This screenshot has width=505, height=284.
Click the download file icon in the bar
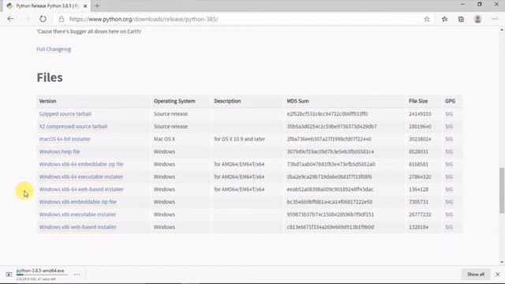point(9,275)
